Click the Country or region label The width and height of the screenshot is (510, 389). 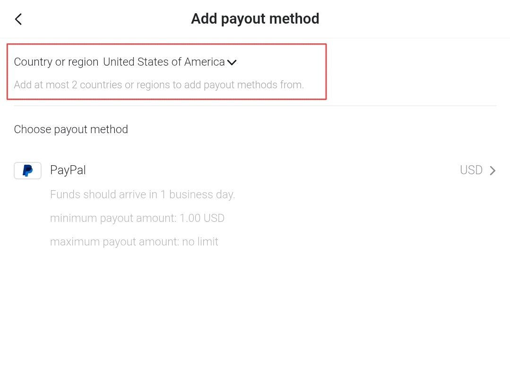(x=56, y=62)
